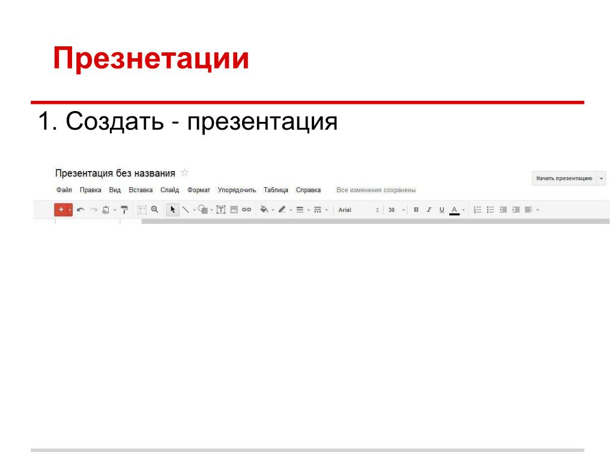
Task: Toggle bulleted list
Action: coord(490,209)
